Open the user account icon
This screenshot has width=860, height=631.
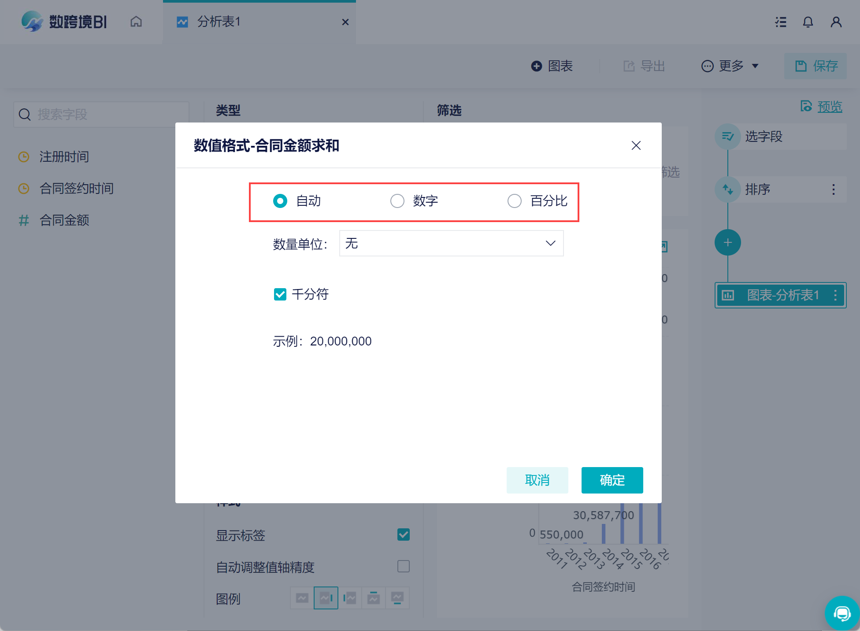point(836,22)
